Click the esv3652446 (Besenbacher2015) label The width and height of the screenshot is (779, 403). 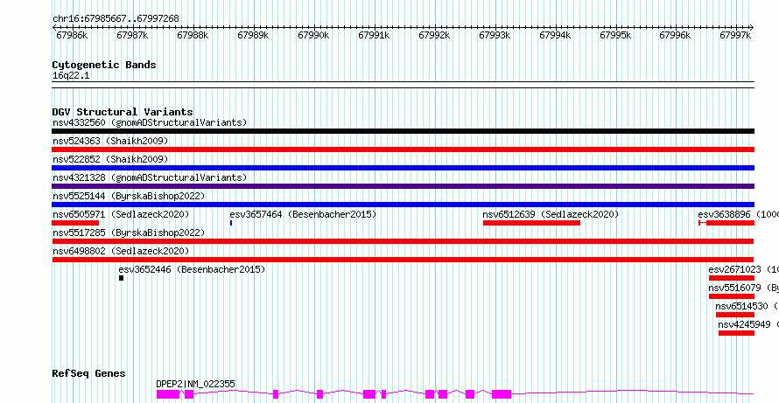point(192,269)
